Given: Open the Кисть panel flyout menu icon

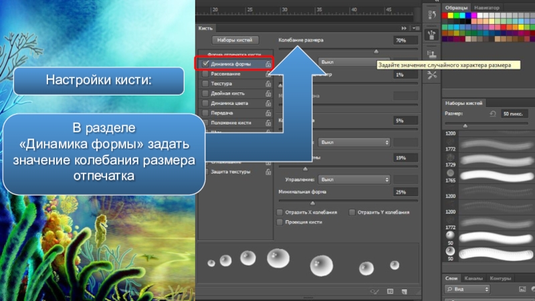Looking at the screenshot, I should pyautogui.click(x=416, y=28).
